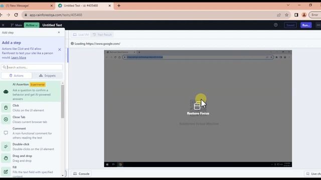This screenshot has width=321, height=180.
Task: Focus the Search actions field
Action: (32, 67)
